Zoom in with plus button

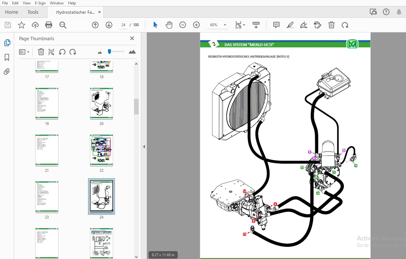(x=196, y=25)
